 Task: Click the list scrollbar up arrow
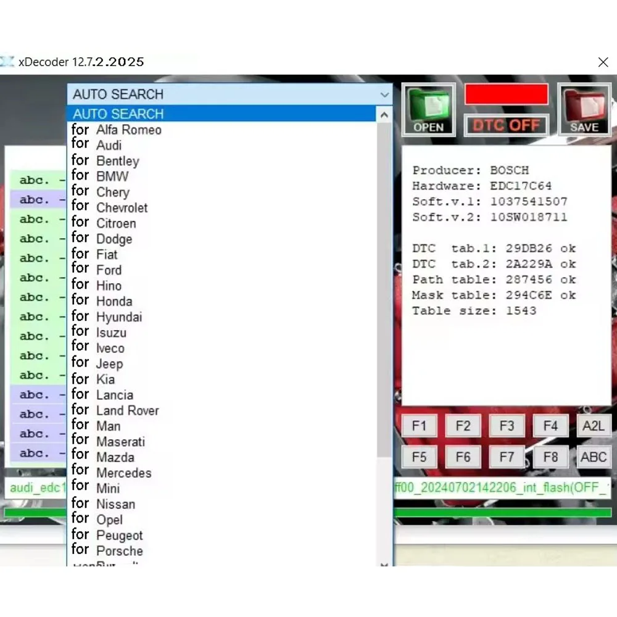pos(384,115)
